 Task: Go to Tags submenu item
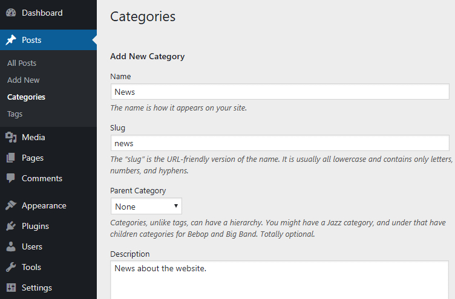(x=15, y=114)
